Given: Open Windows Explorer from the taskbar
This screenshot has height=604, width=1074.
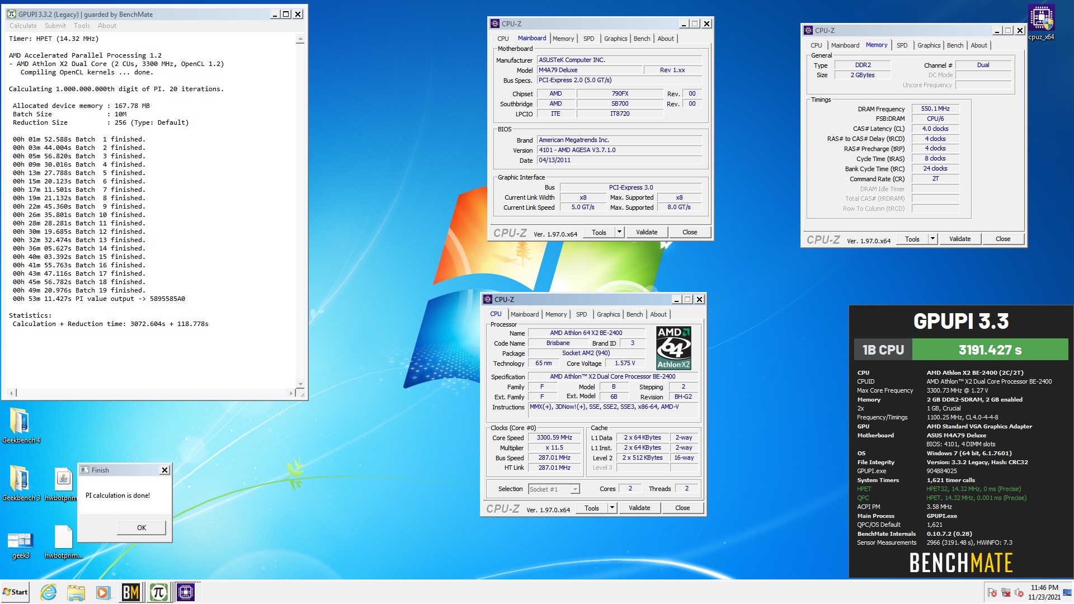Looking at the screenshot, I should (76, 592).
